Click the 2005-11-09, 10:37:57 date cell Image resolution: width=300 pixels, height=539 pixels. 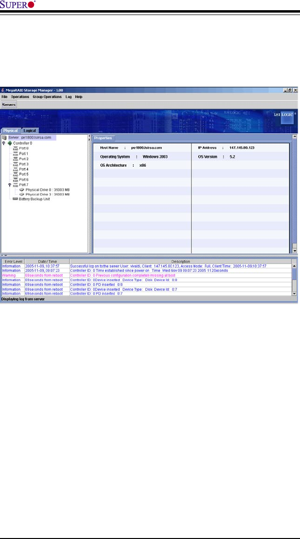[47, 266]
